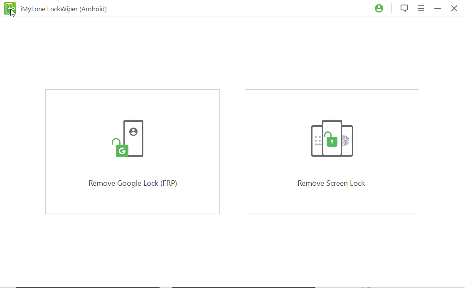Viewport: 465px width, 288px height.
Task: Click the gap between the two option cards
Action: [x=232, y=152]
